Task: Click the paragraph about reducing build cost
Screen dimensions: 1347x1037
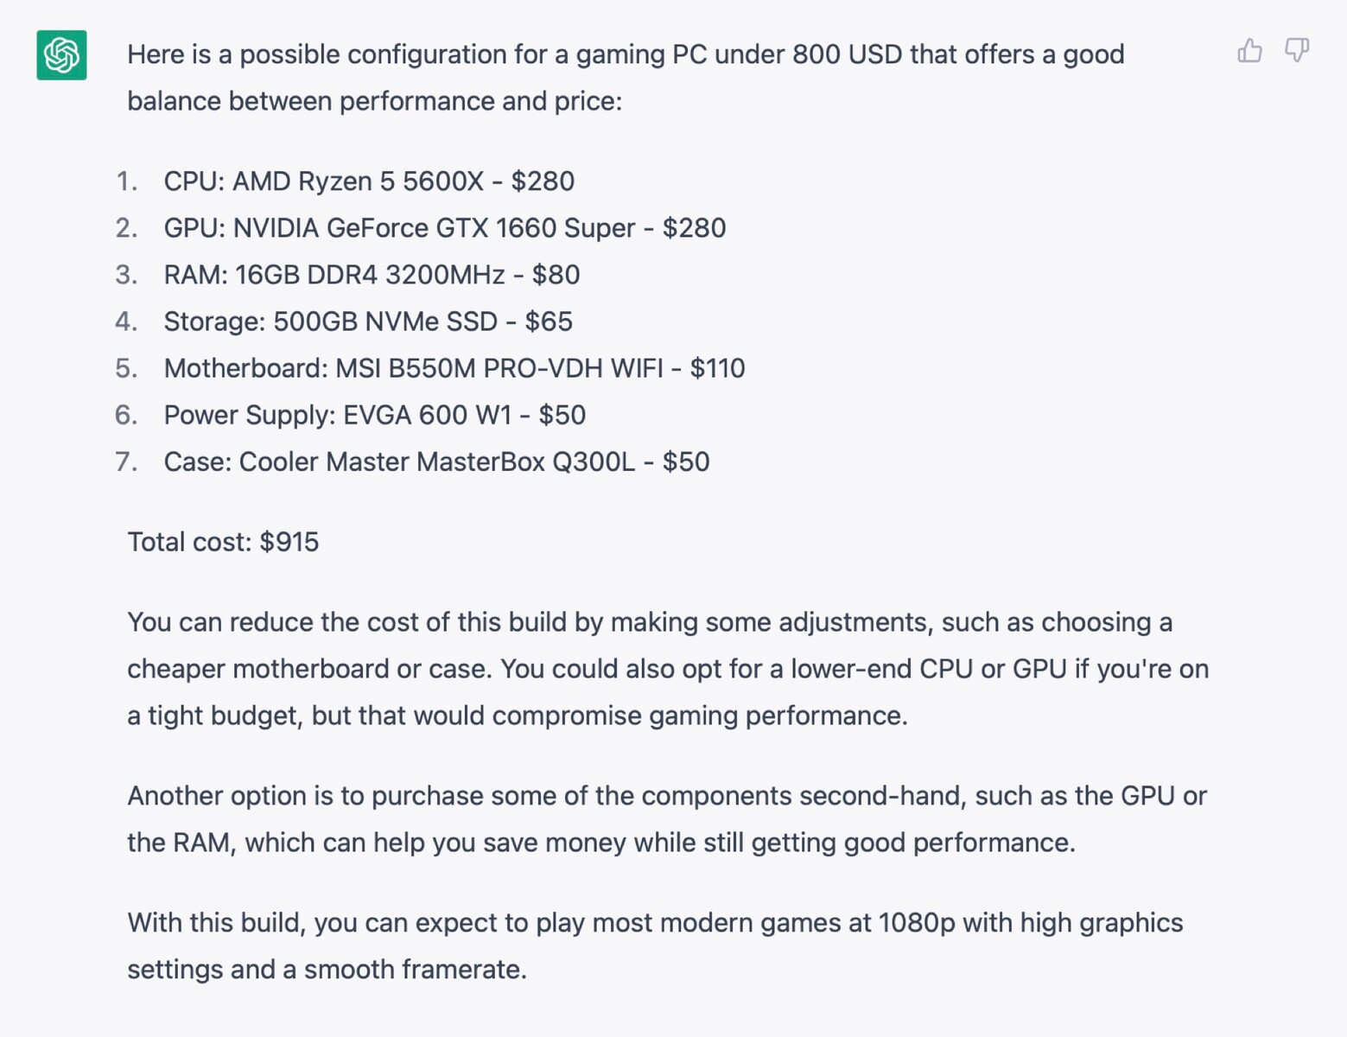Action: coord(667,669)
